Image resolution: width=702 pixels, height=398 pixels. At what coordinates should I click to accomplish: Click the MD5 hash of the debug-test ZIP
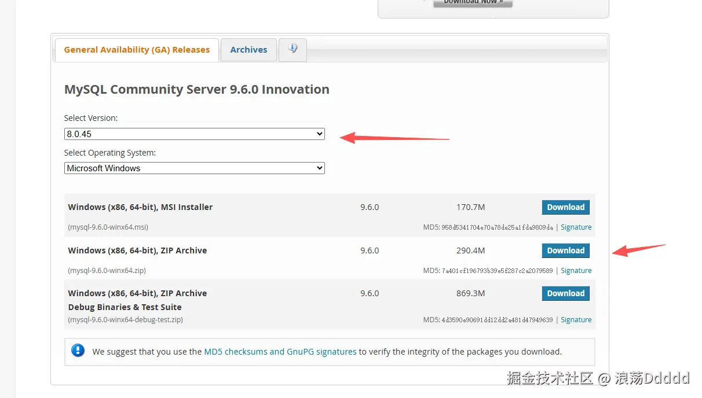(x=498, y=320)
